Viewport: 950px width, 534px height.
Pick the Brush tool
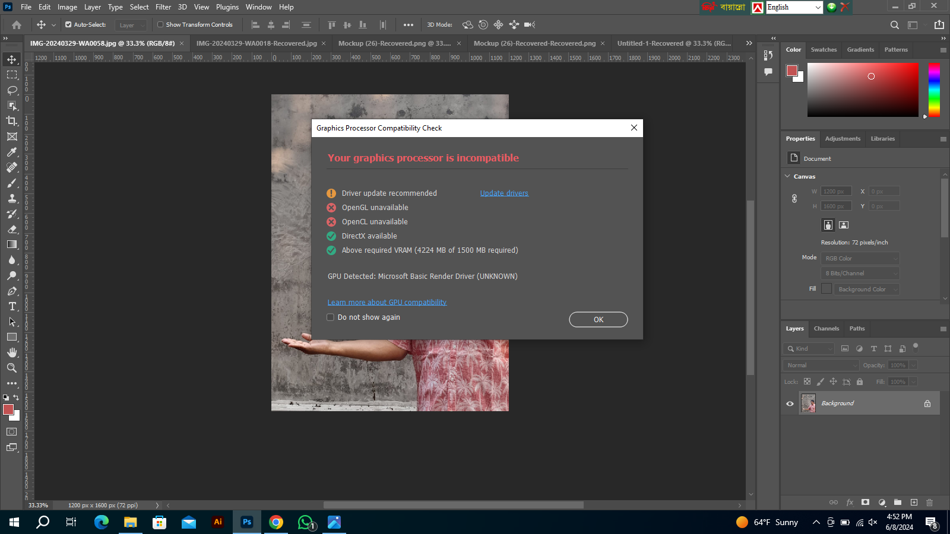pos(11,183)
